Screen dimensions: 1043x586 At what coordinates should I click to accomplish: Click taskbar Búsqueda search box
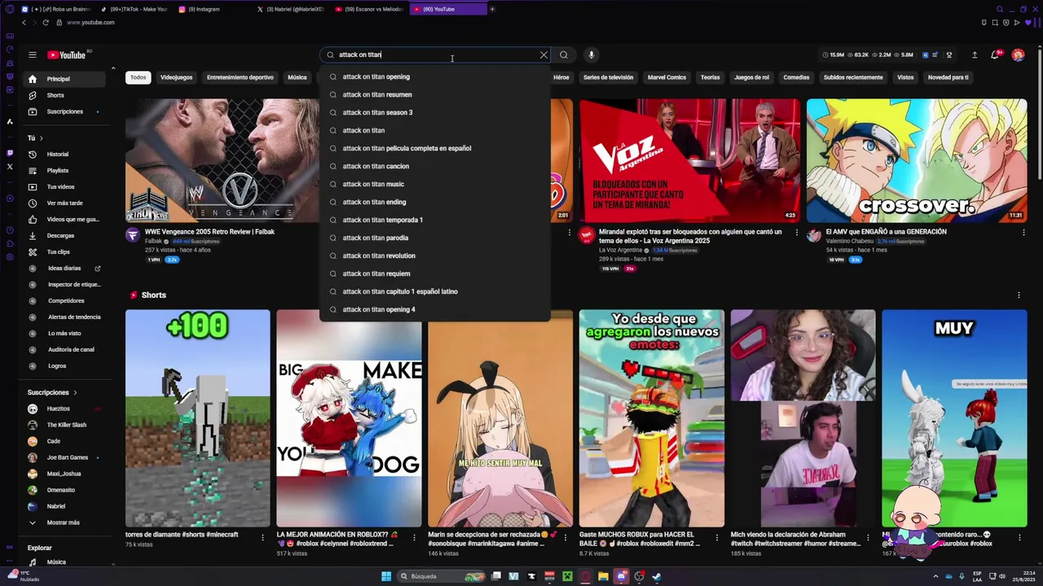coord(440,576)
